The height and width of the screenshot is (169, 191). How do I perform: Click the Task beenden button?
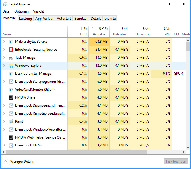pyautogui.click(x=176, y=162)
